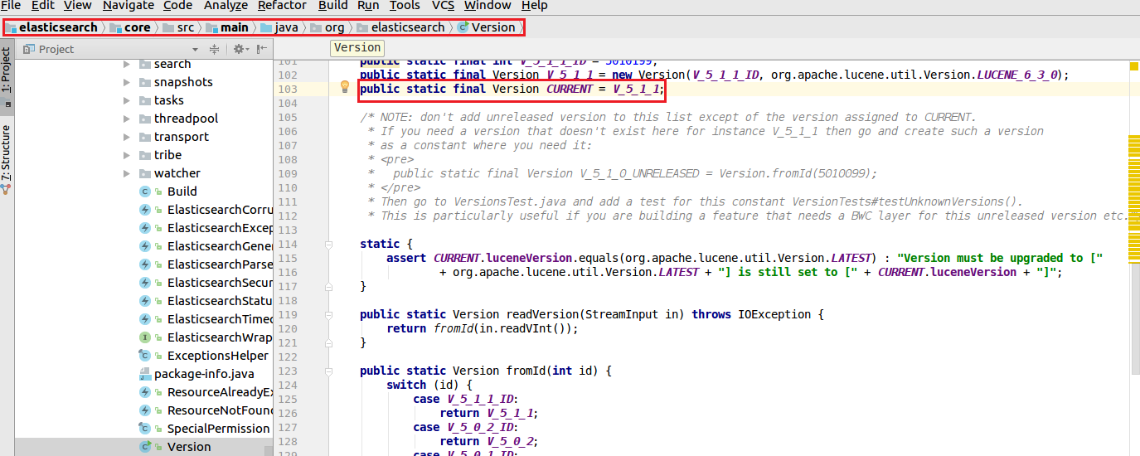Viewport: 1140px width, 456px height.
Task: Click the core breadcrumb
Action: tap(130, 27)
